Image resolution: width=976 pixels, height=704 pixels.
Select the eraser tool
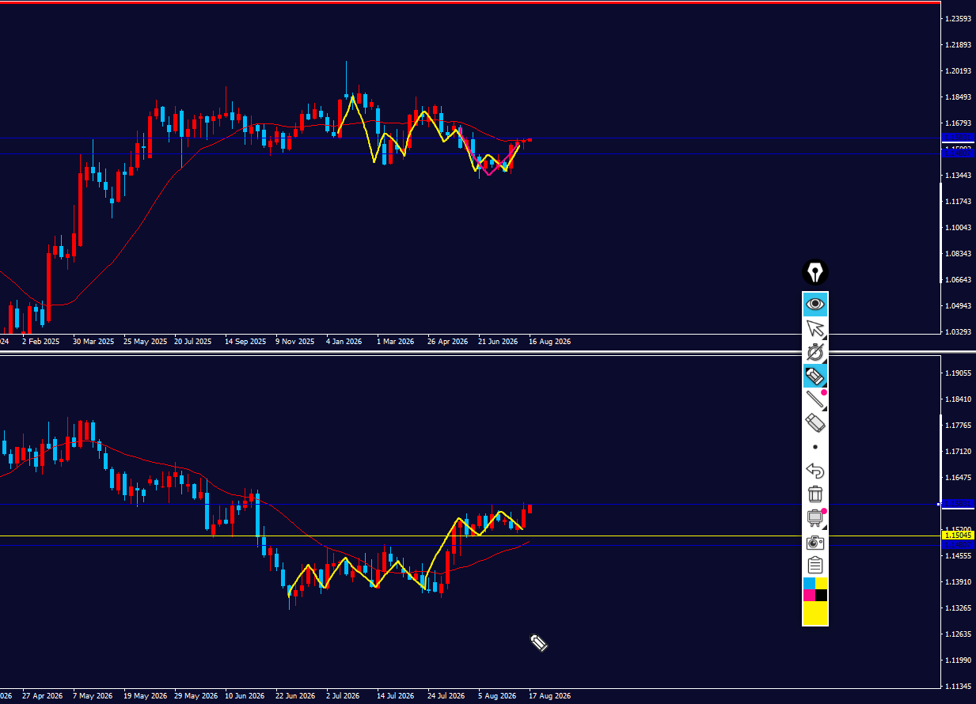tap(815, 423)
